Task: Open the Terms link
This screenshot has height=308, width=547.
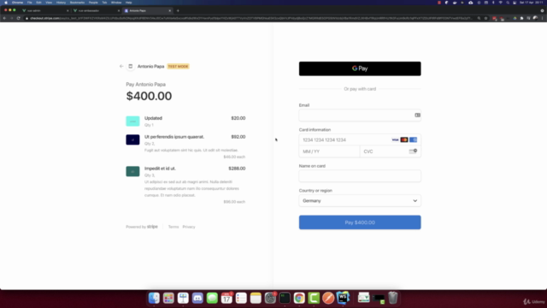Action: point(174,227)
